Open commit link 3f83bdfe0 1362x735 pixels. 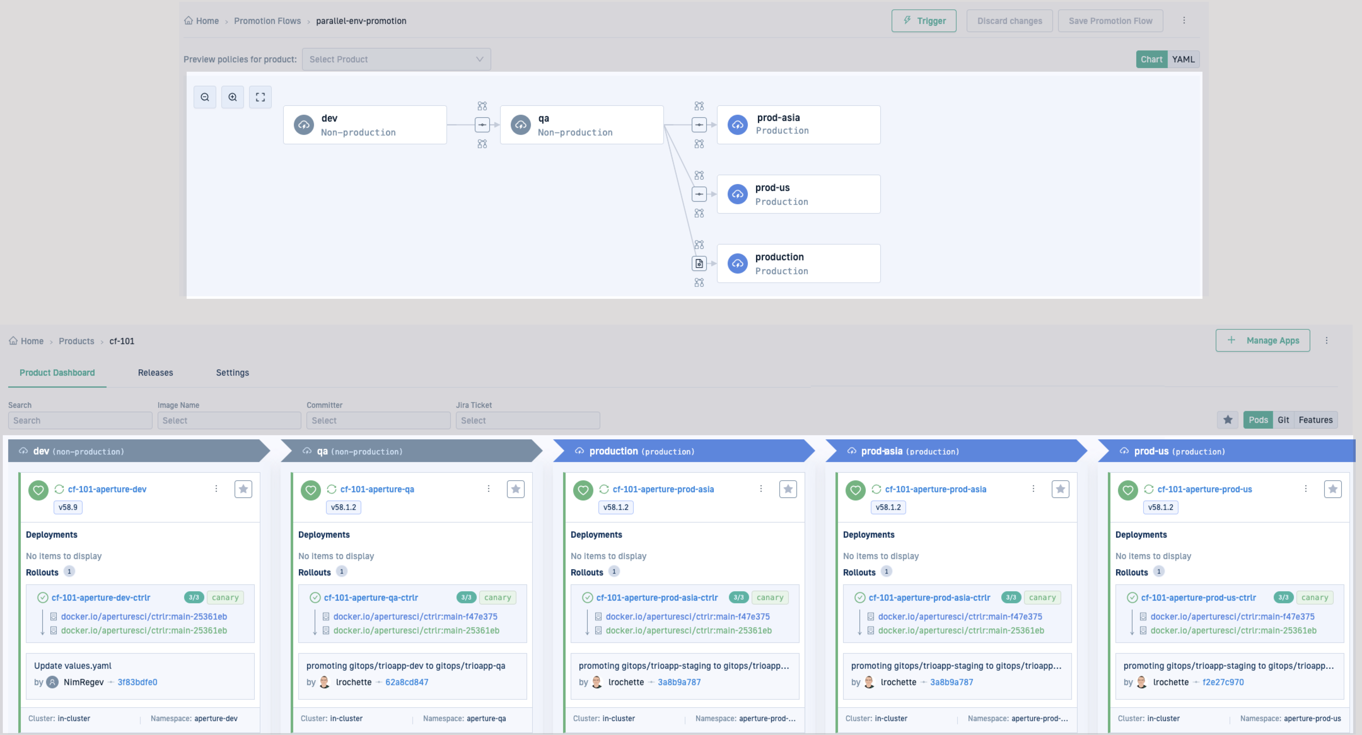pyautogui.click(x=137, y=682)
